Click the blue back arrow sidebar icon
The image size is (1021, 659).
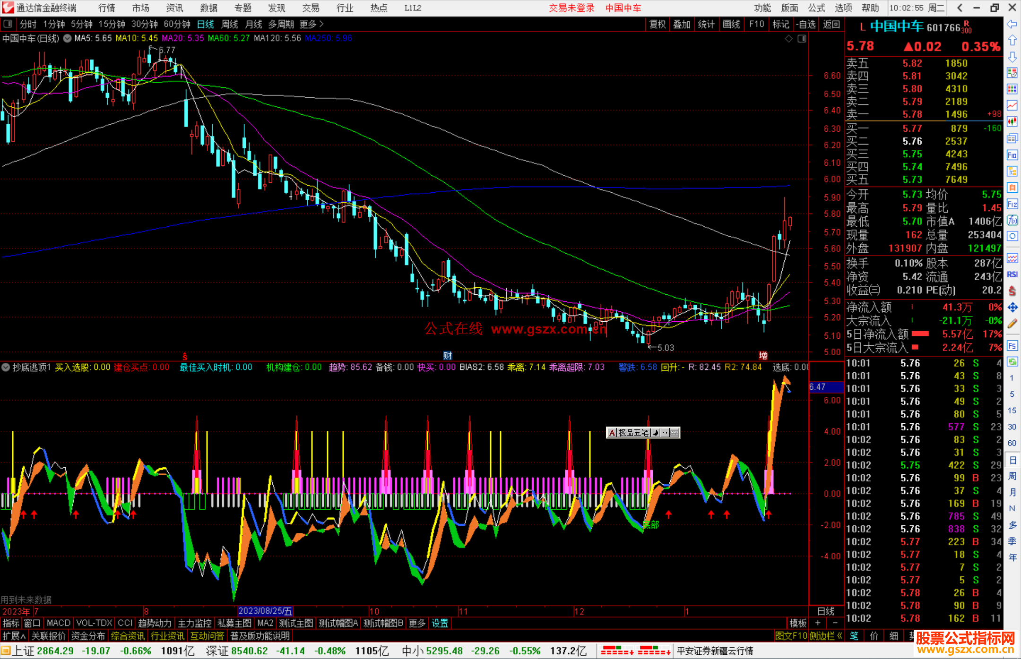click(x=1012, y=24)
